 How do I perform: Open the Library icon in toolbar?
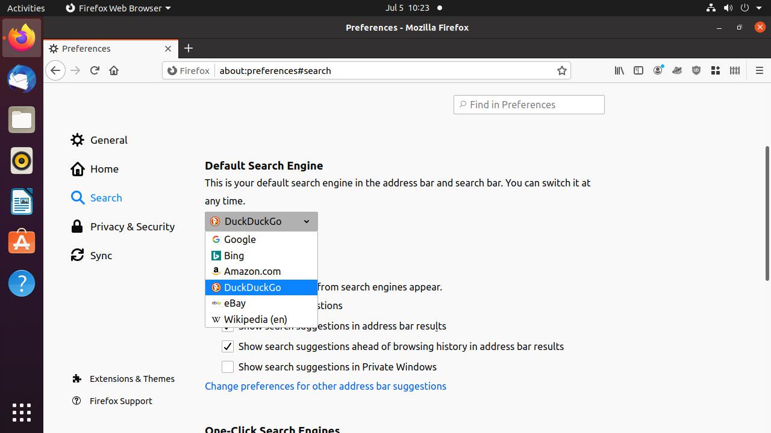(x=619, y=70)
